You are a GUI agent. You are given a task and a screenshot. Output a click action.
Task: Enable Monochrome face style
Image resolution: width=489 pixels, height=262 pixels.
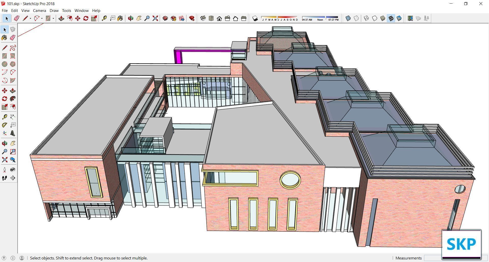pos(399,18)
